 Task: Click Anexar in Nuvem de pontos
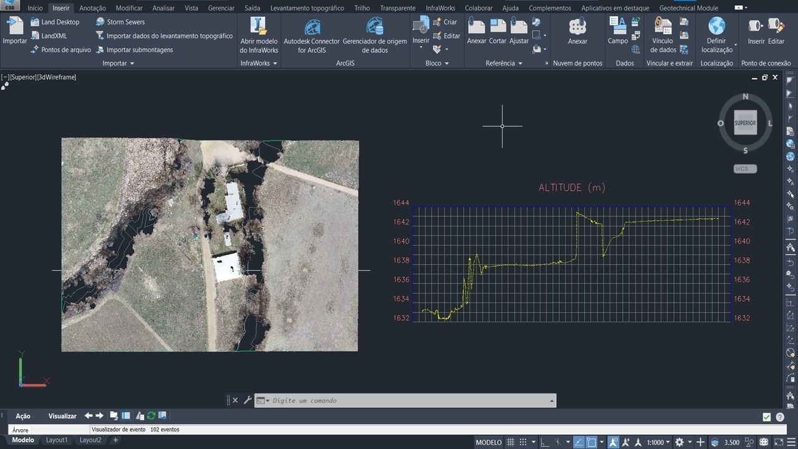[x=577, y=31]
